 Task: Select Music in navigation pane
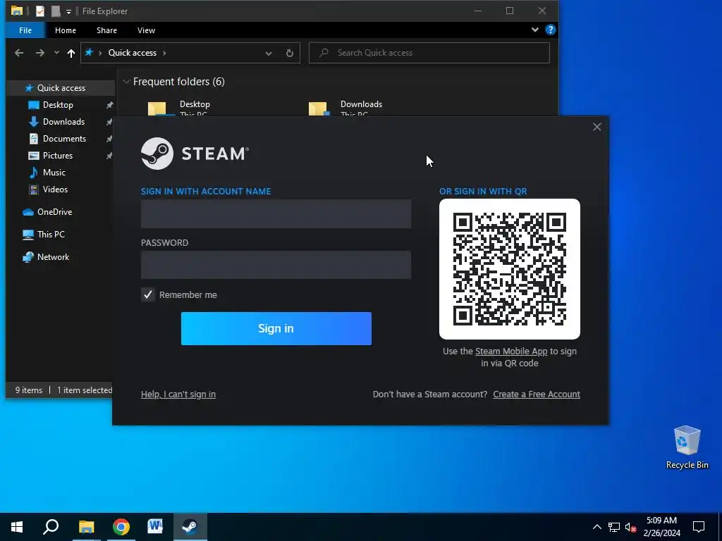(x=54, y=173)
